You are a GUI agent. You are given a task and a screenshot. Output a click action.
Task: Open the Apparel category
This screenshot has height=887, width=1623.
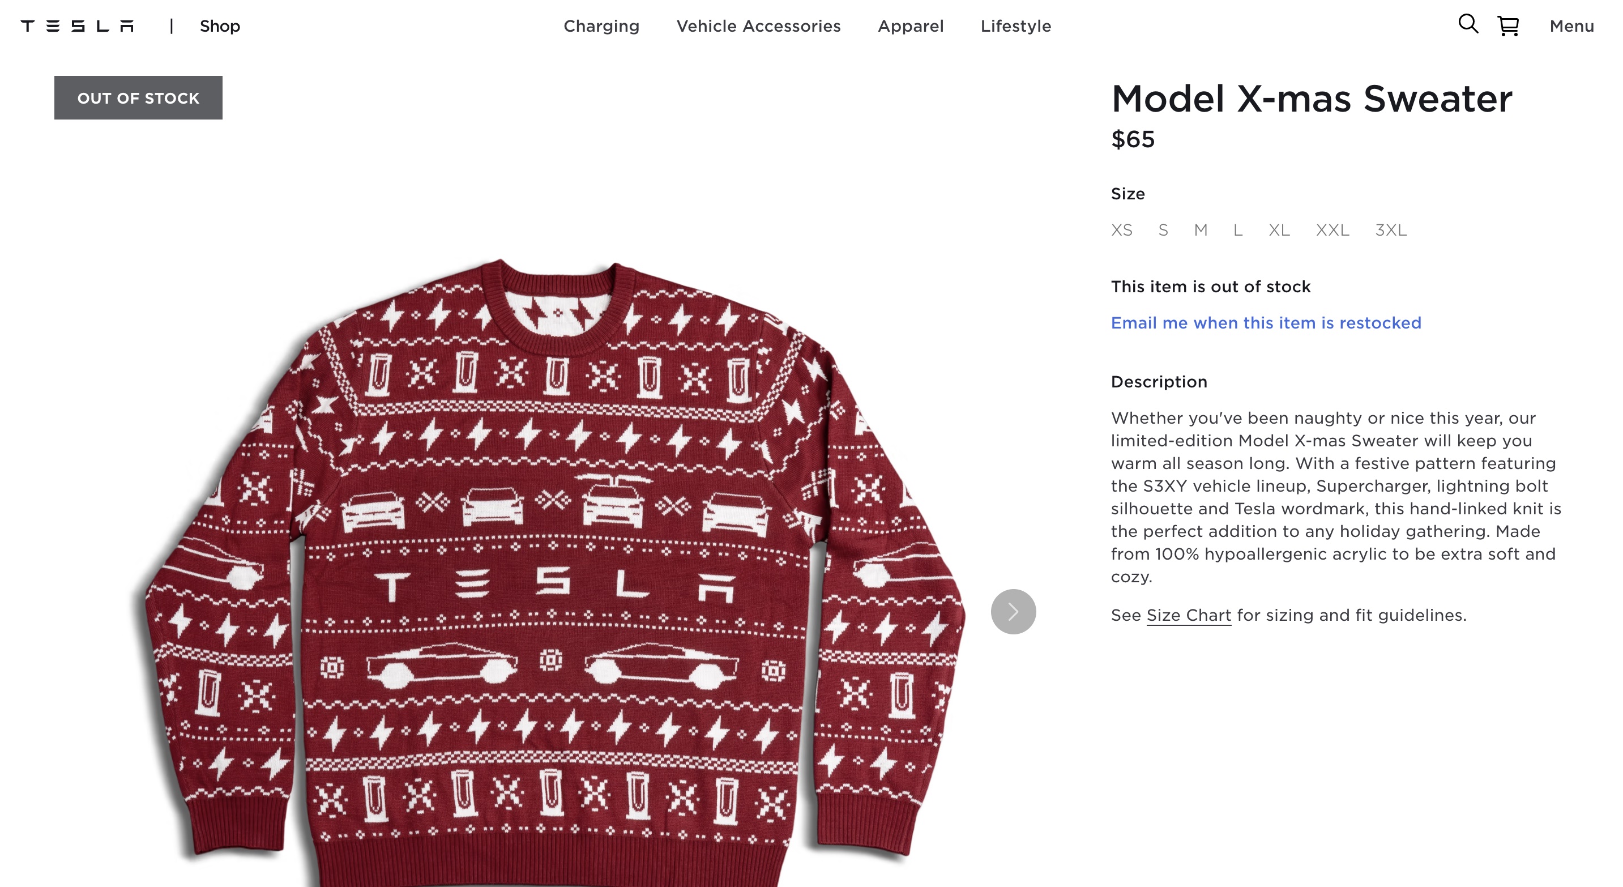[x=911, y=26]
